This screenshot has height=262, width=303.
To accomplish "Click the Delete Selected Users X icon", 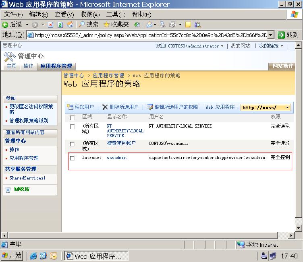I will point(105,107).
